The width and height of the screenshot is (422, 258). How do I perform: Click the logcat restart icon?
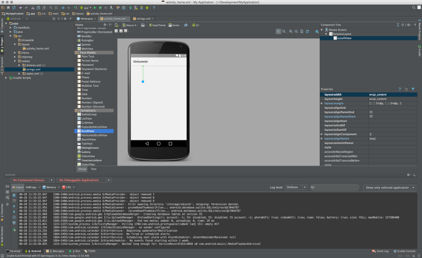(14, 230)
